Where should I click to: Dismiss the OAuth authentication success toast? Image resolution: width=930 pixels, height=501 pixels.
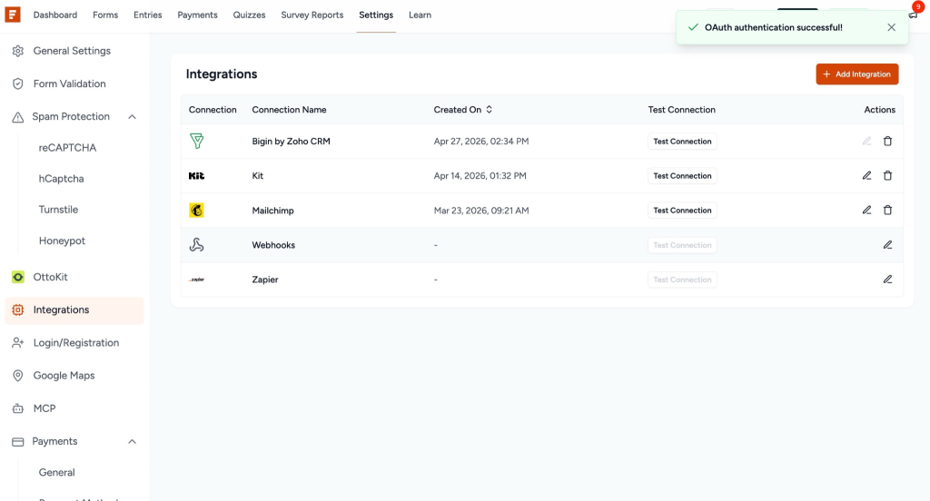click(x=891, y=27)
